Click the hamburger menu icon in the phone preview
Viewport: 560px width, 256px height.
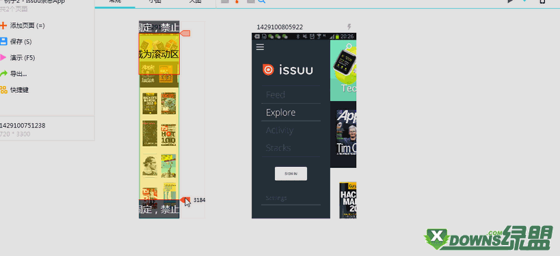coord(260,47)
